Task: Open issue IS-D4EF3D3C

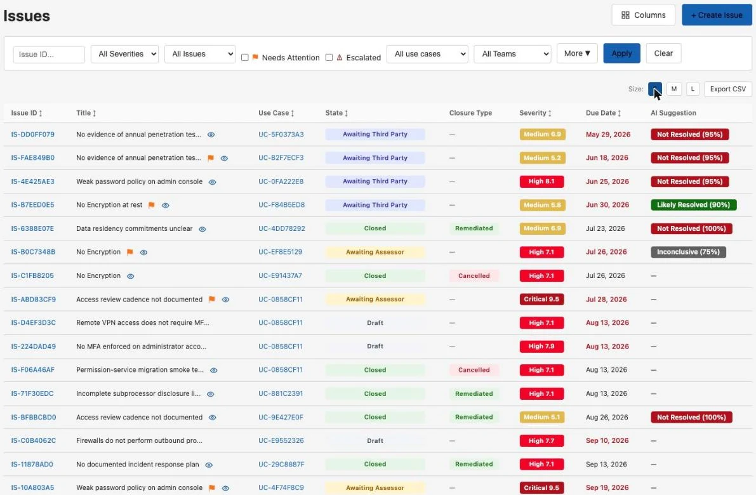Action: point(33,323)
